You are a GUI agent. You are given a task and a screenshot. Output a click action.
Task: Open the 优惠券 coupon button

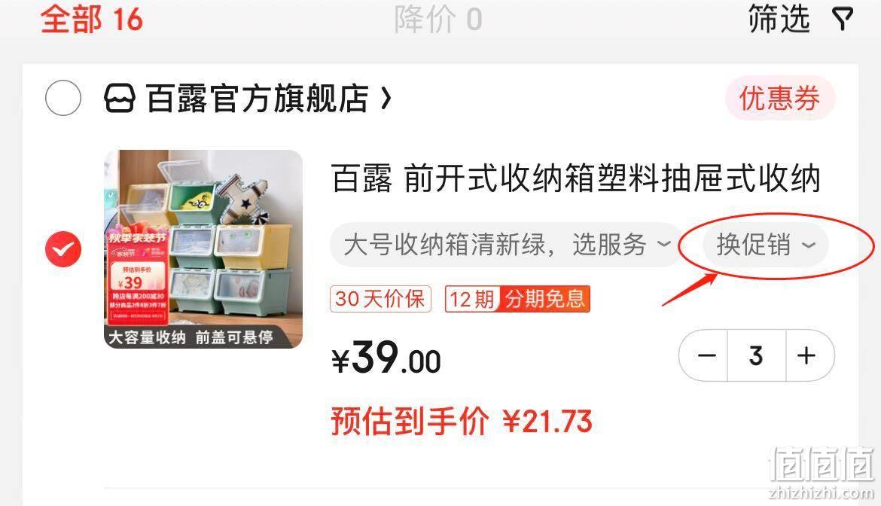tap(780, 99)
